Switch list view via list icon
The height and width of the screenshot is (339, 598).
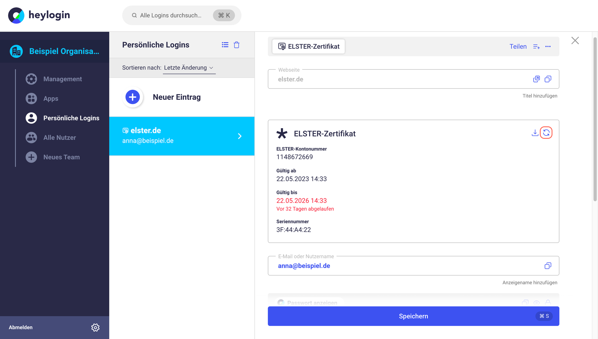(x=225, y=45)
